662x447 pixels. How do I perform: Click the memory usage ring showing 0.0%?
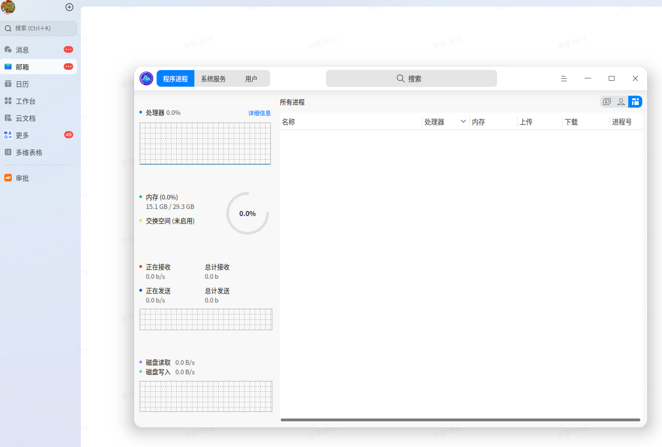(248, 213)
